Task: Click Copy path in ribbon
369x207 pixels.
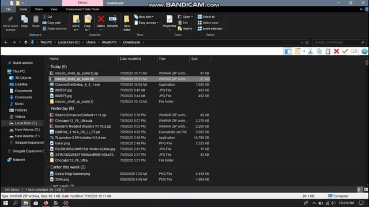Action: tap(51, 23)
